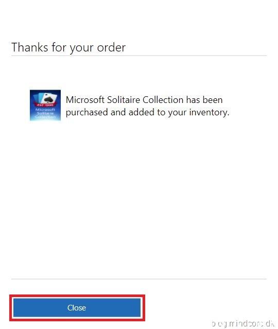Click the Microsoft Solitaire Collection text inside icon
278x329 pixels.
click(45, 113)
